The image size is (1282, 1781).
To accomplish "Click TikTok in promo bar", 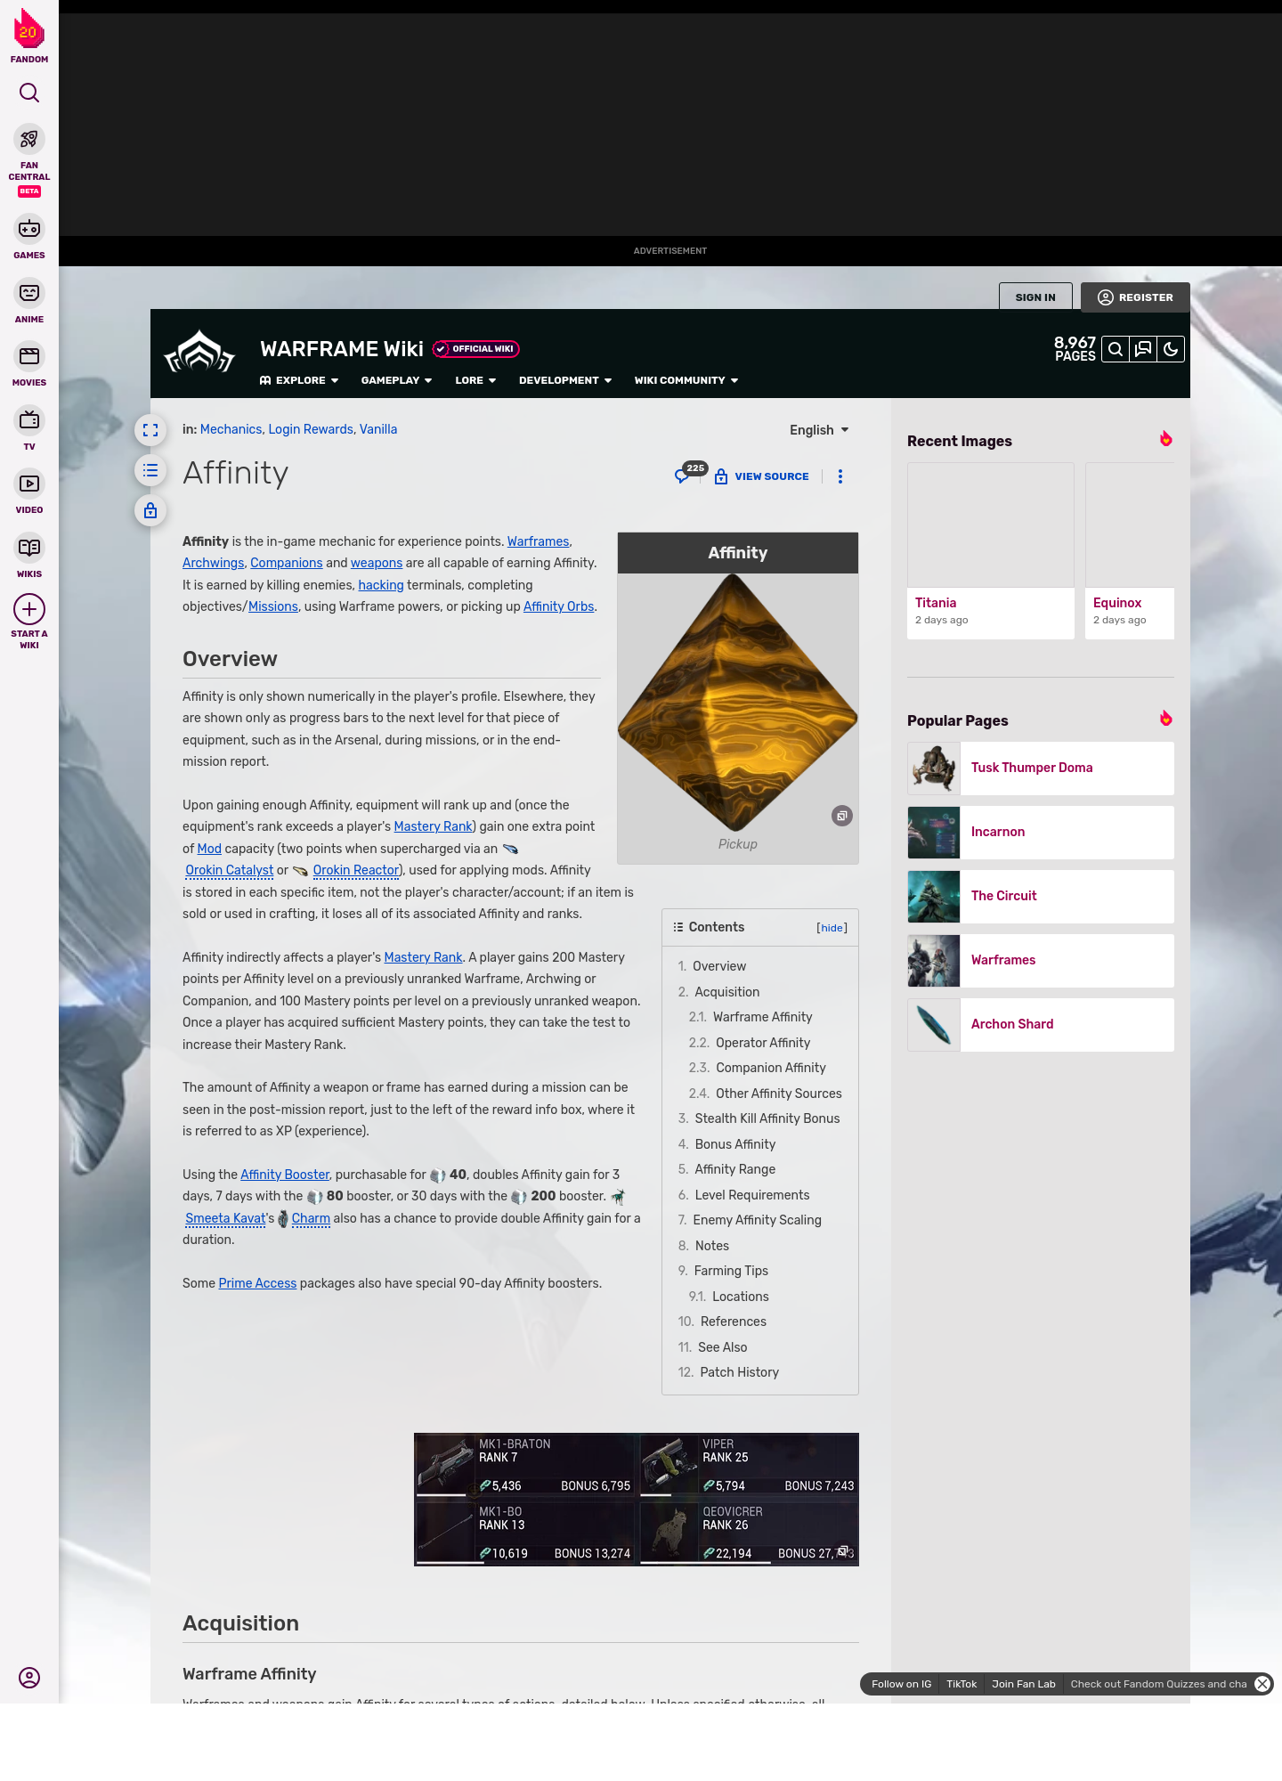I will pos(961,1684).
